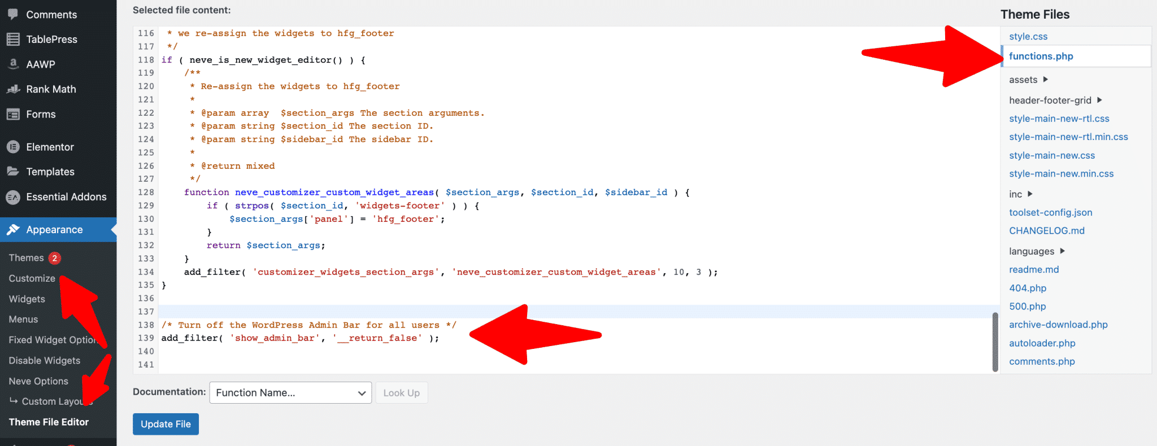
Task: Open 500.php file
Action: tap(1027, 306)
